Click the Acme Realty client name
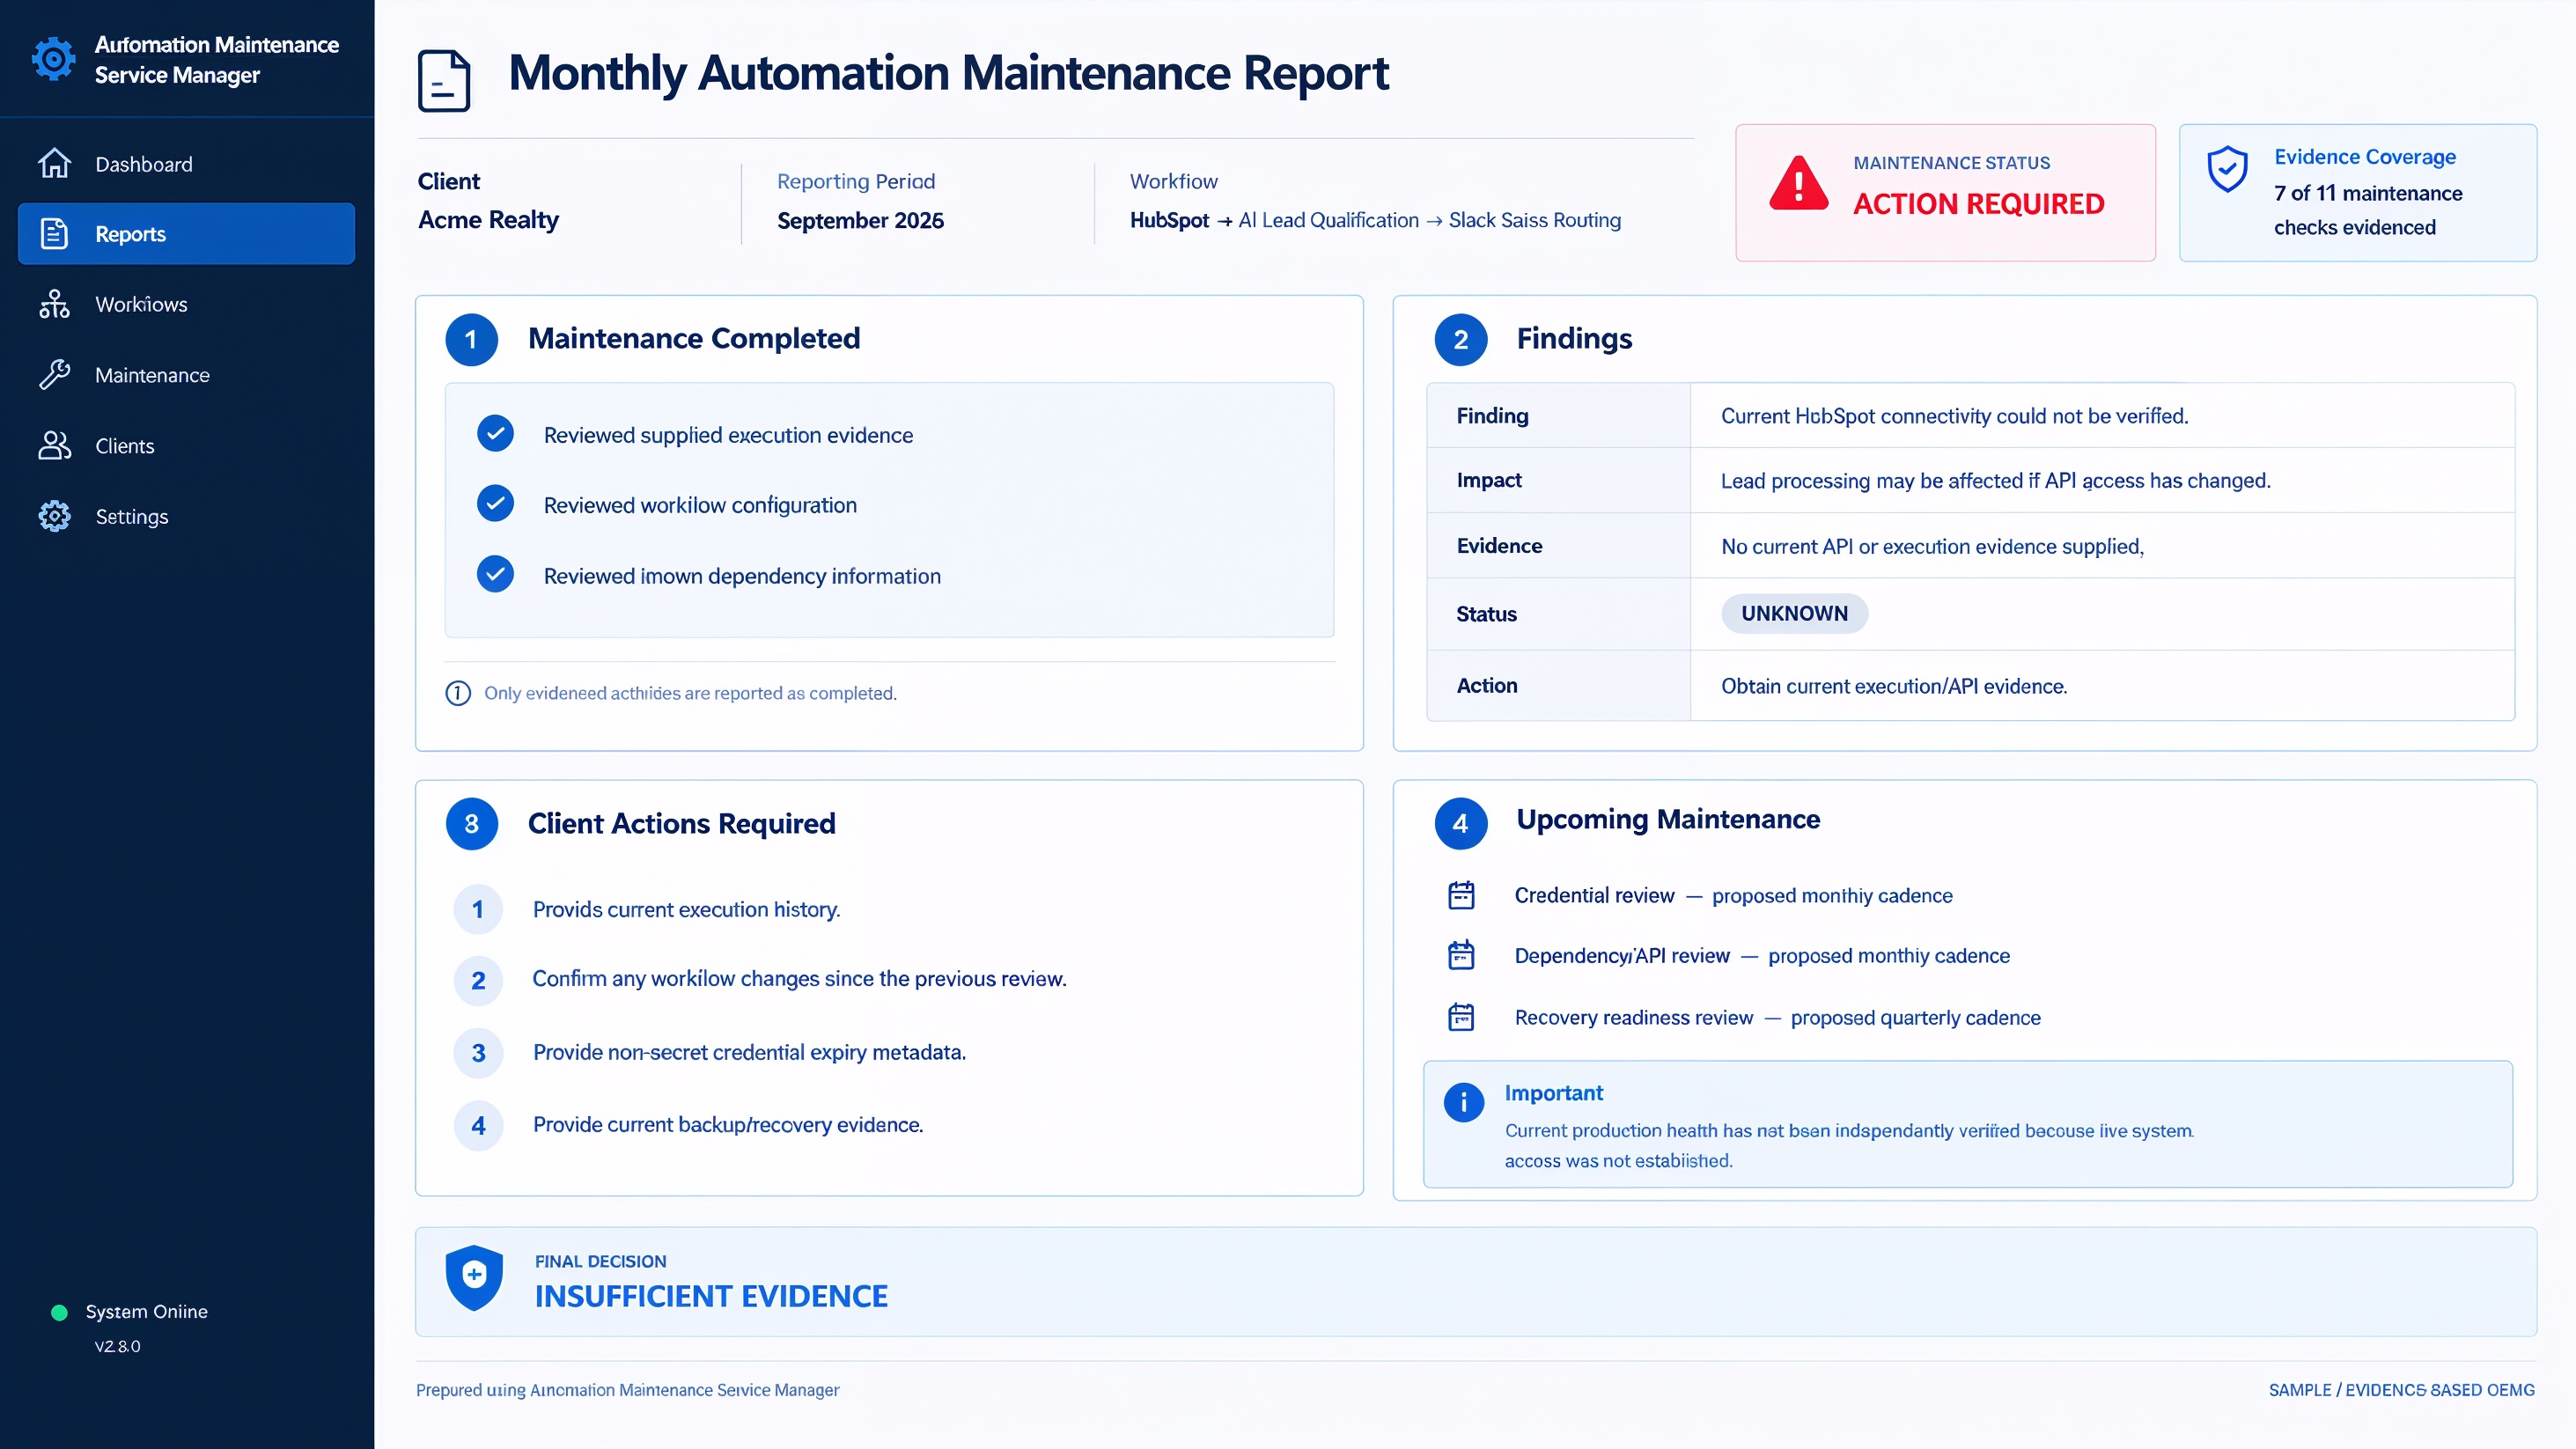2576x1449 pixels. tap(488, 220)
